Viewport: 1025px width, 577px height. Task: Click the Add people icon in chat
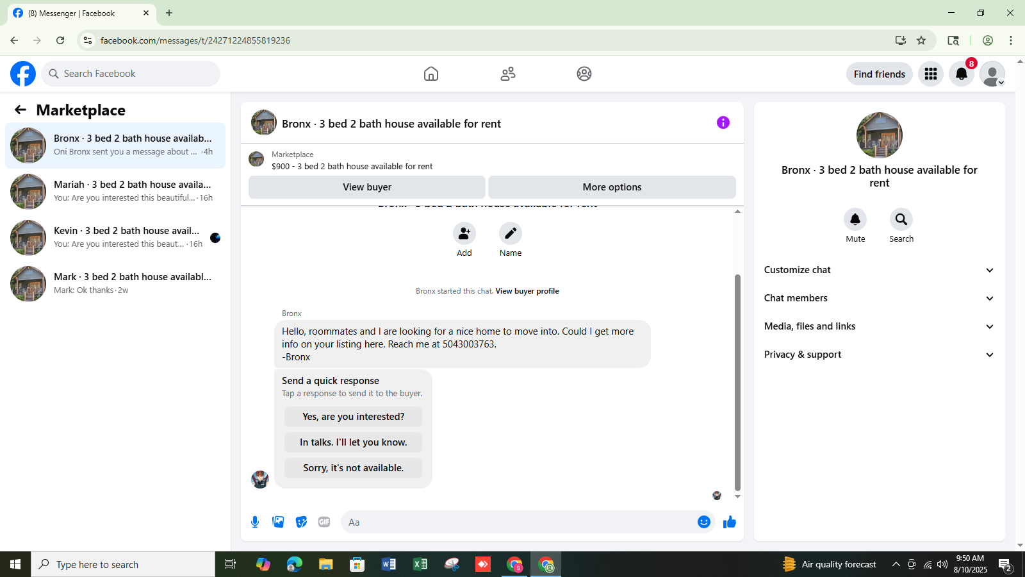click(x=464, y=233)
